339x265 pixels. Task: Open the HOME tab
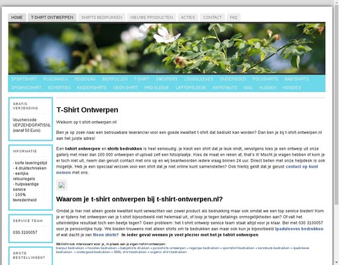tap(17, 17)
